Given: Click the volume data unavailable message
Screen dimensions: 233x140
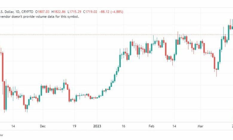Looking at the screenshot, I should coord(39,17).
